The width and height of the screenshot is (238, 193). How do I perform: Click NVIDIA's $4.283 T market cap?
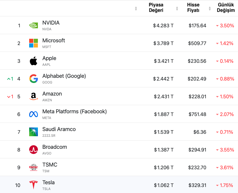(163, 26)
